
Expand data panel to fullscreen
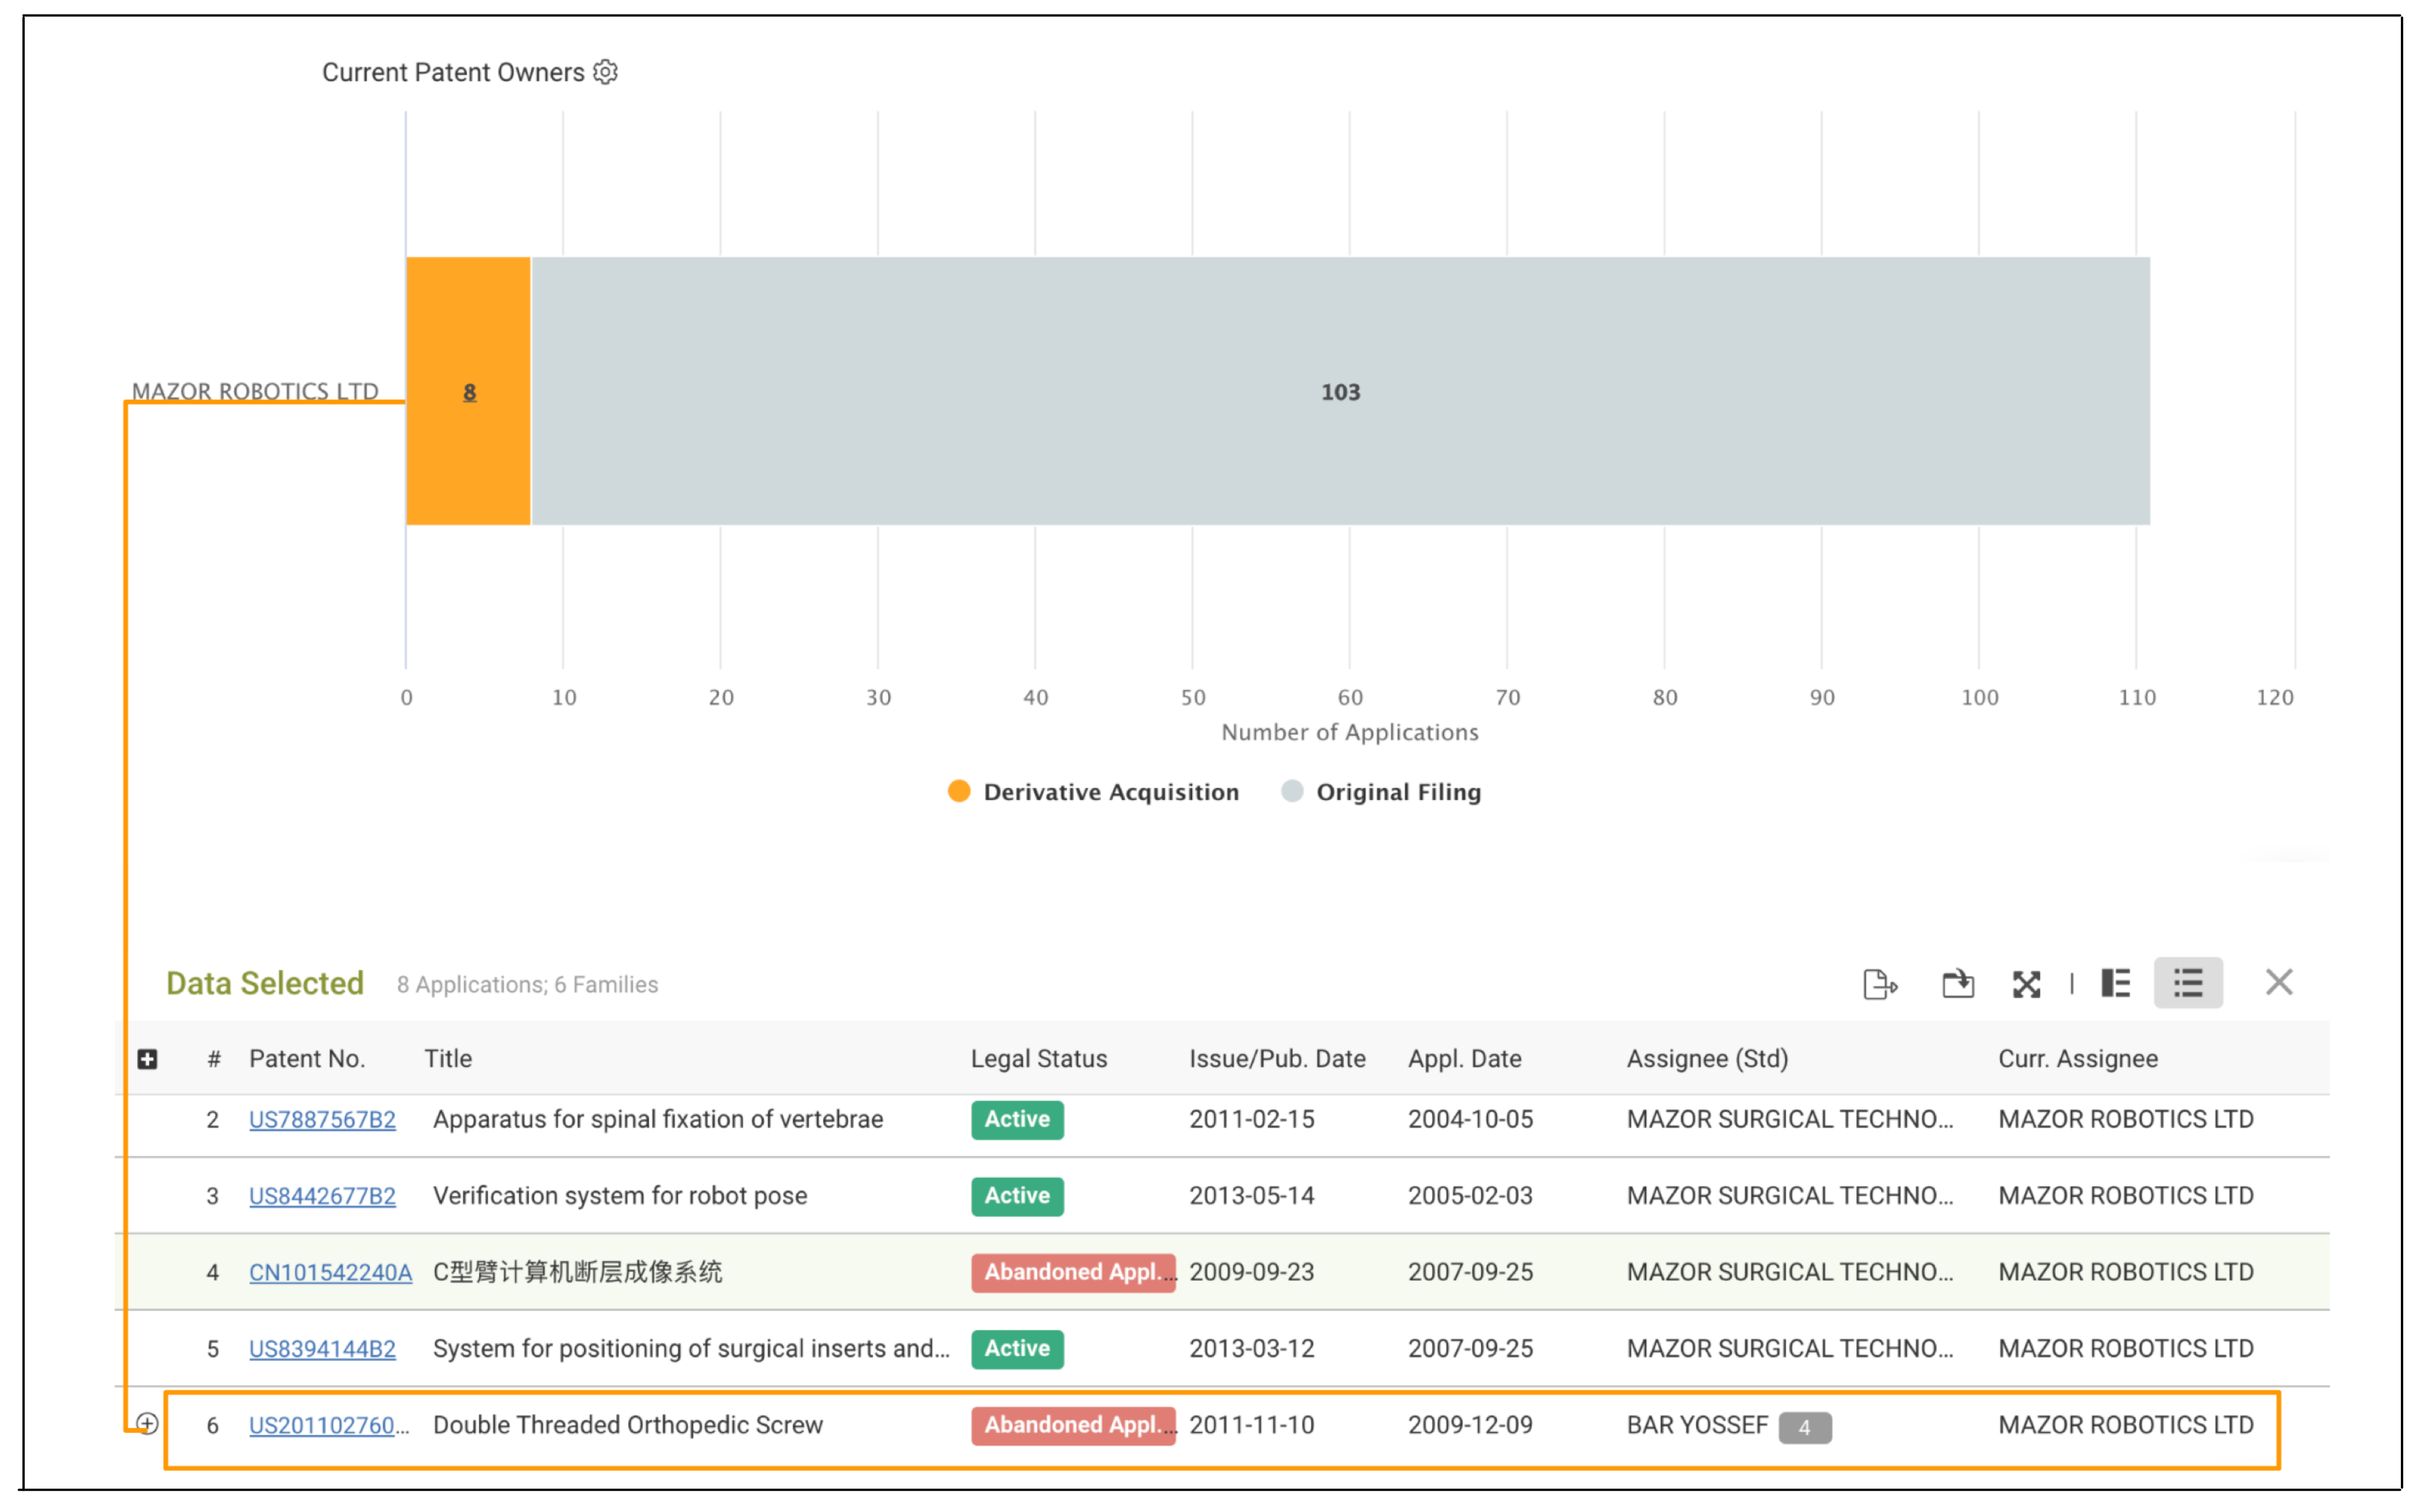click(x=2026, y=984)
